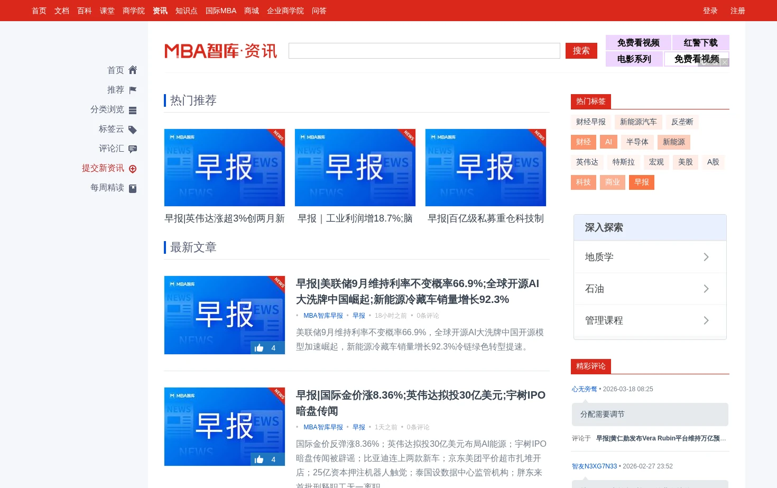Image resolution: width=777 pixels, height=488 pixels.
Task: Click the 注册 link
Action: pyautogui.click(x=738, y=11)
